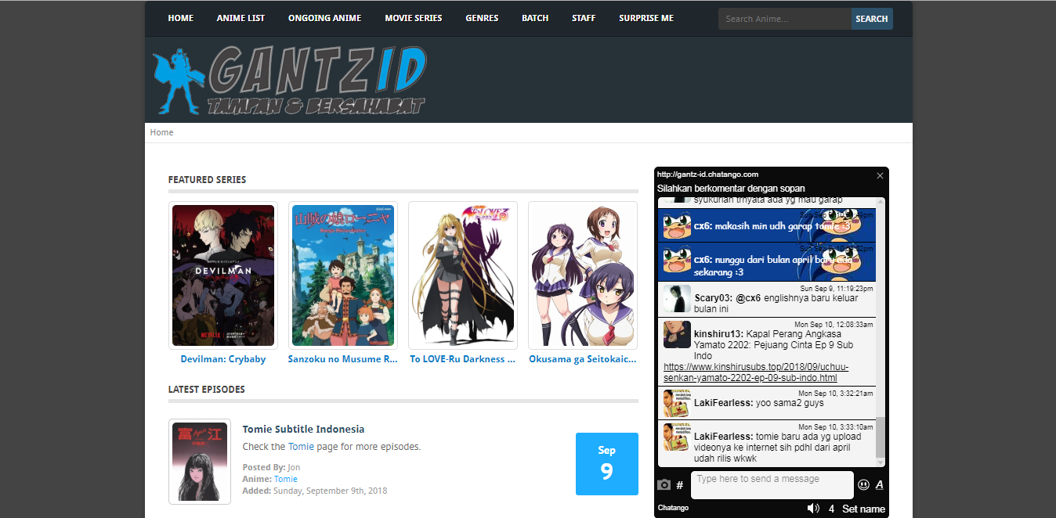Mute the chat sound speaker icon

click(x=813, y=508)
